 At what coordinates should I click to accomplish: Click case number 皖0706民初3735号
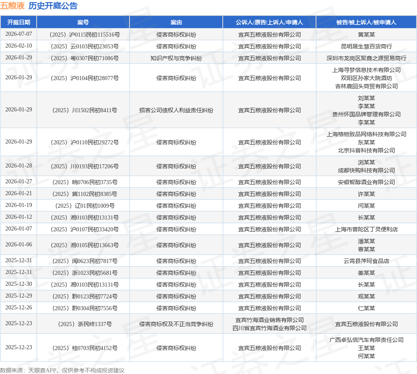(x=85, y=183)
